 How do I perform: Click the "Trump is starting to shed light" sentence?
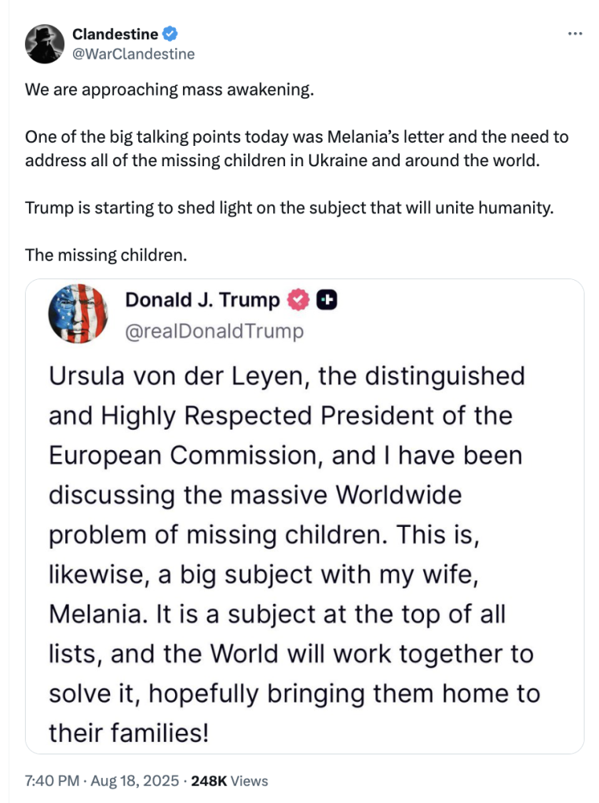pyautogui.click(x=289, y=209)
